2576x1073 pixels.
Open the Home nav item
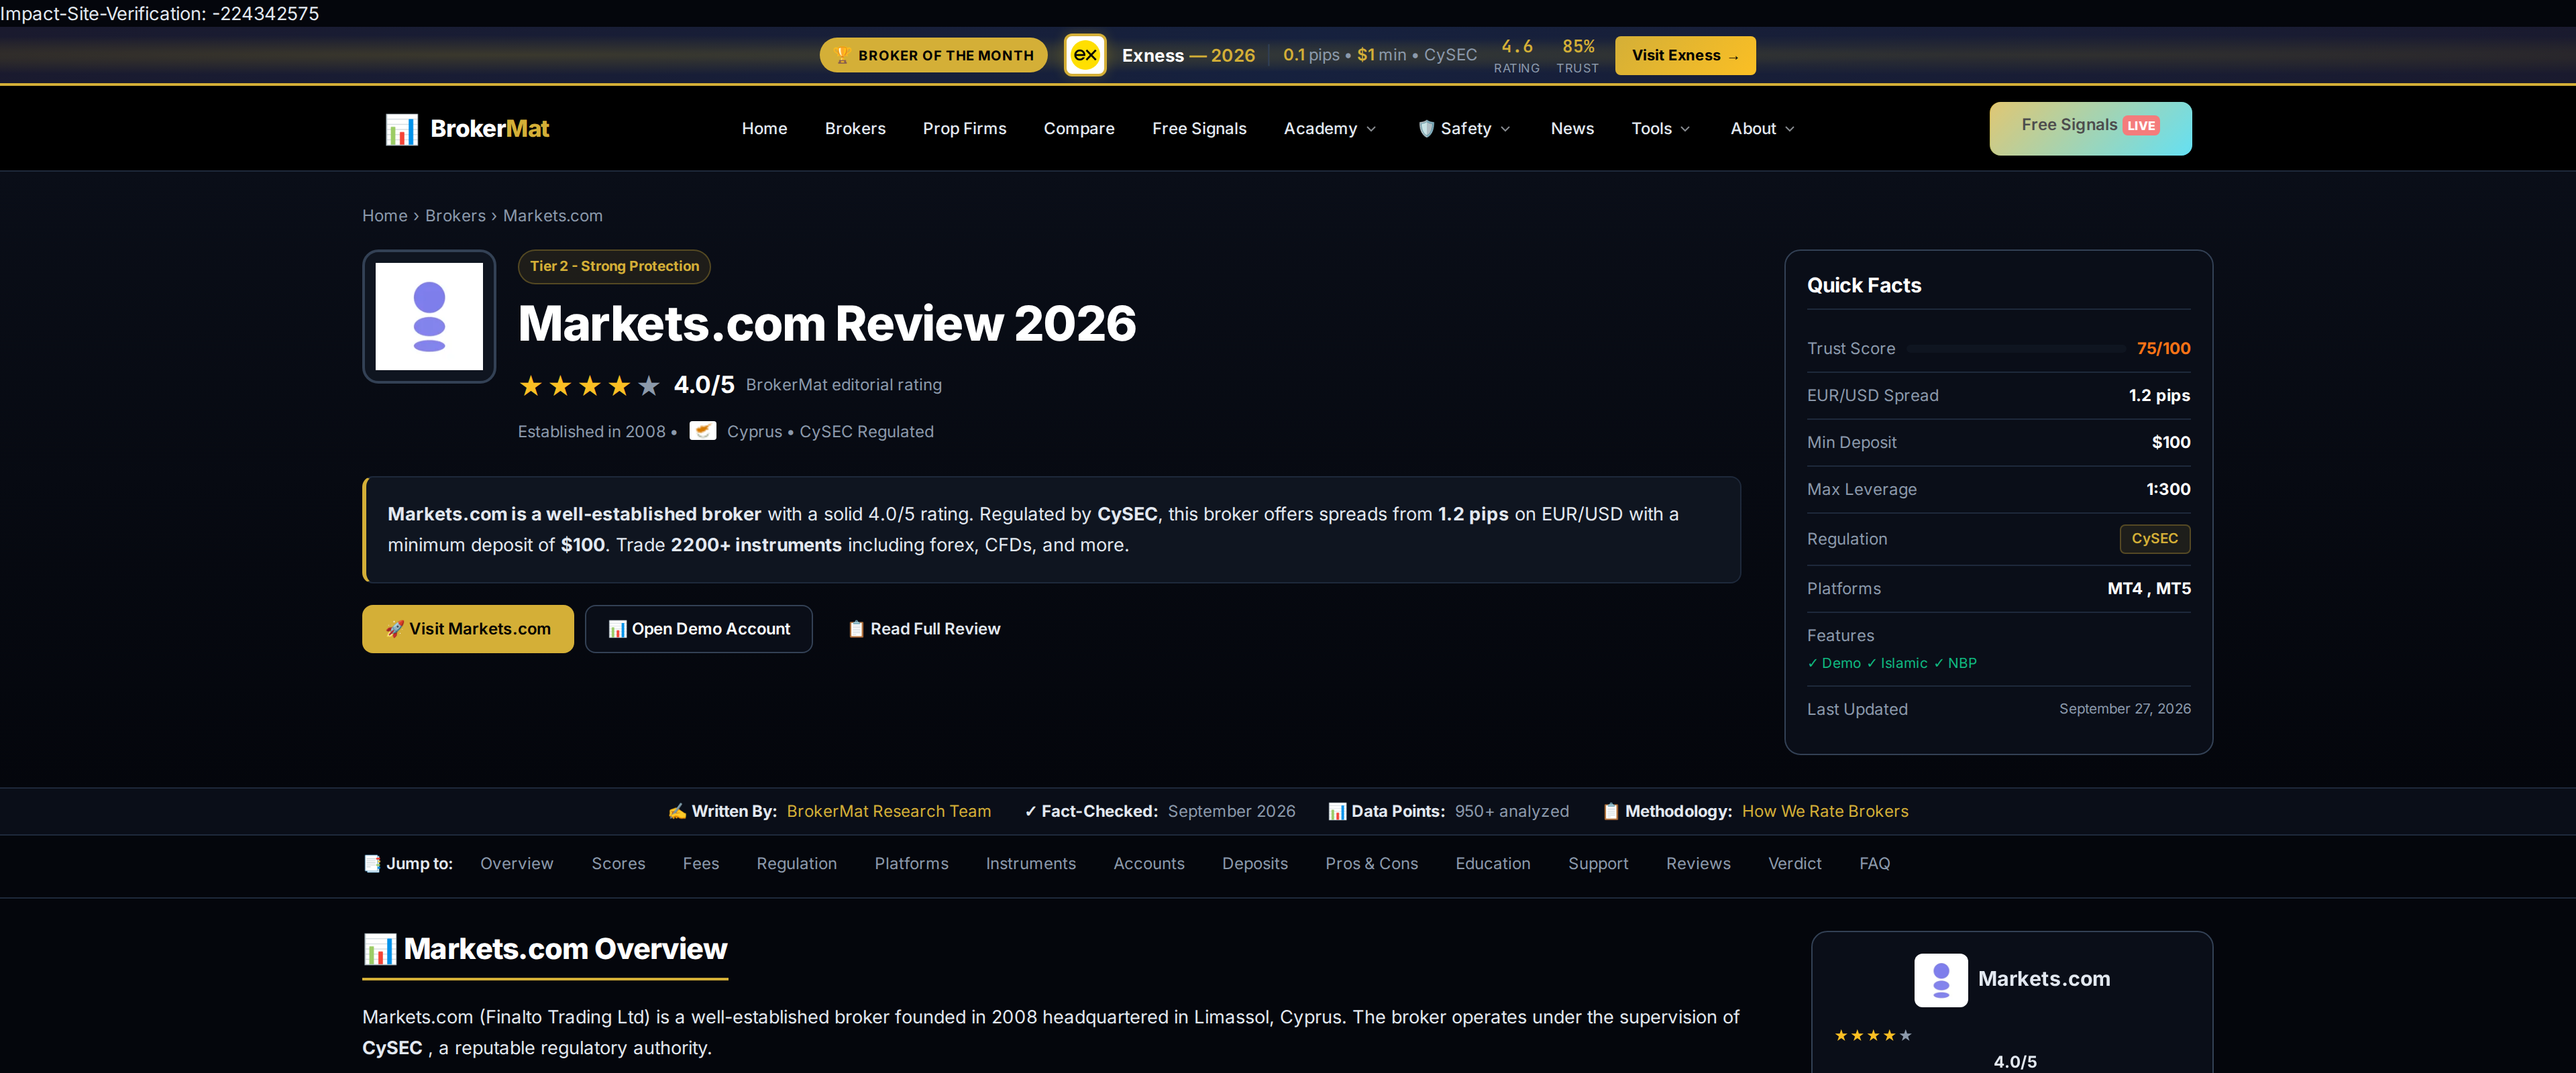pos(764,128)
